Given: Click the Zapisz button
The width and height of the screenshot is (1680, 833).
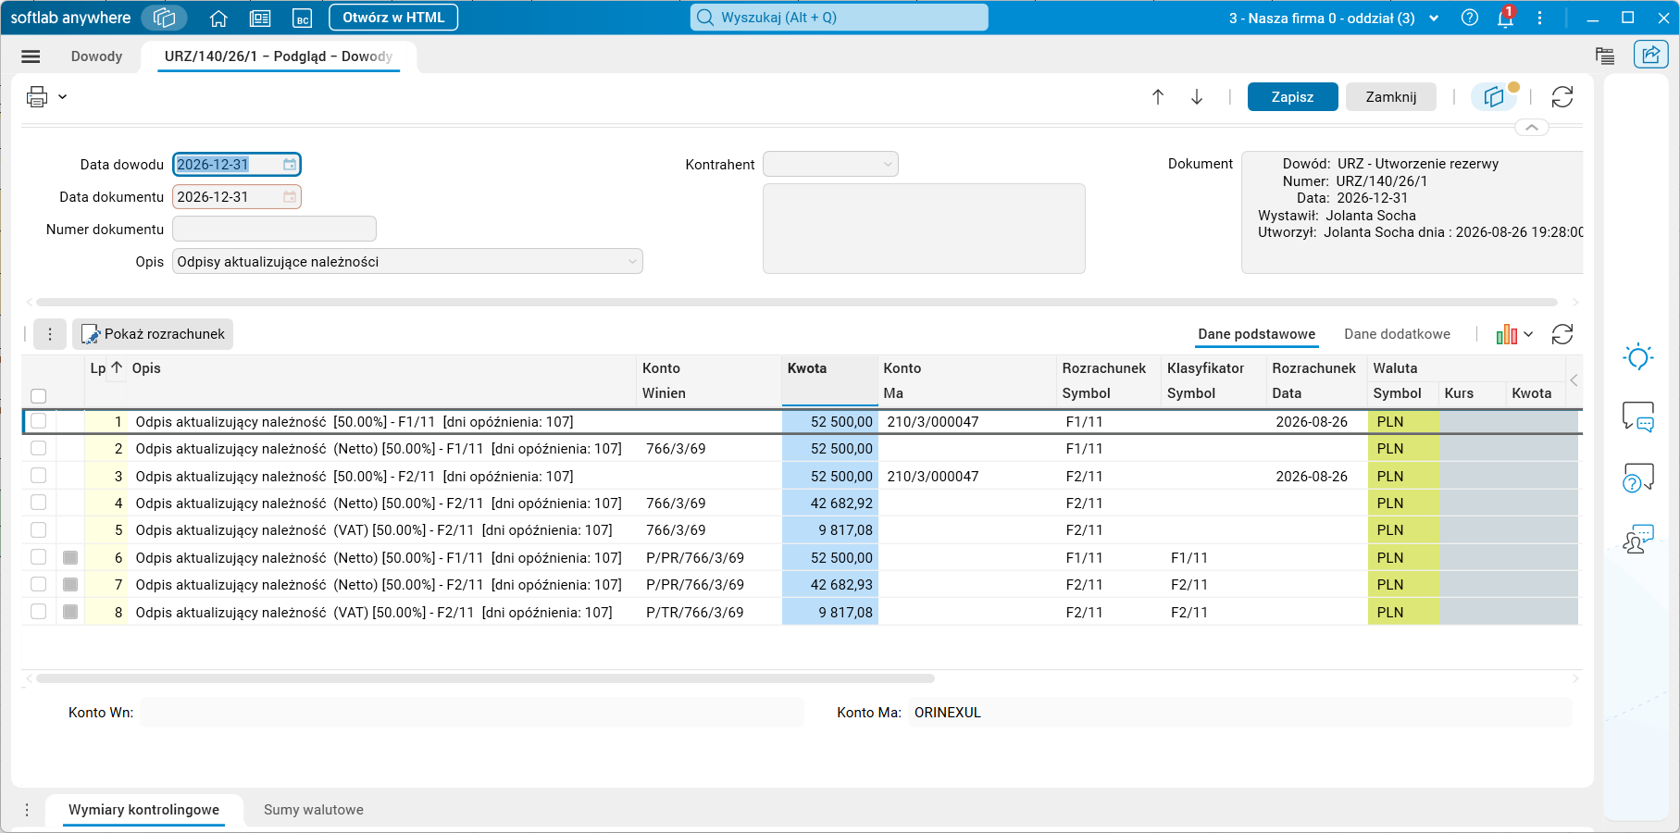Looking at the screenshot, I should (1292, 97).
